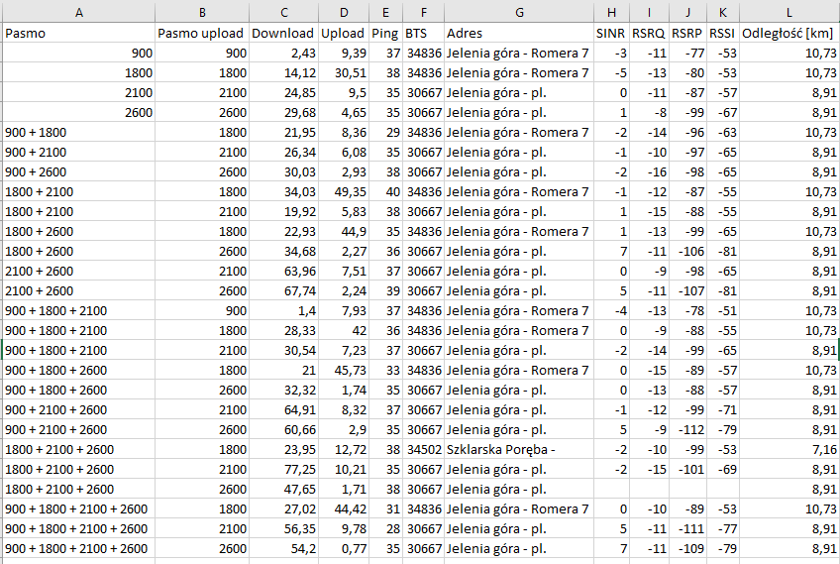Select column E header

(385, 12)
